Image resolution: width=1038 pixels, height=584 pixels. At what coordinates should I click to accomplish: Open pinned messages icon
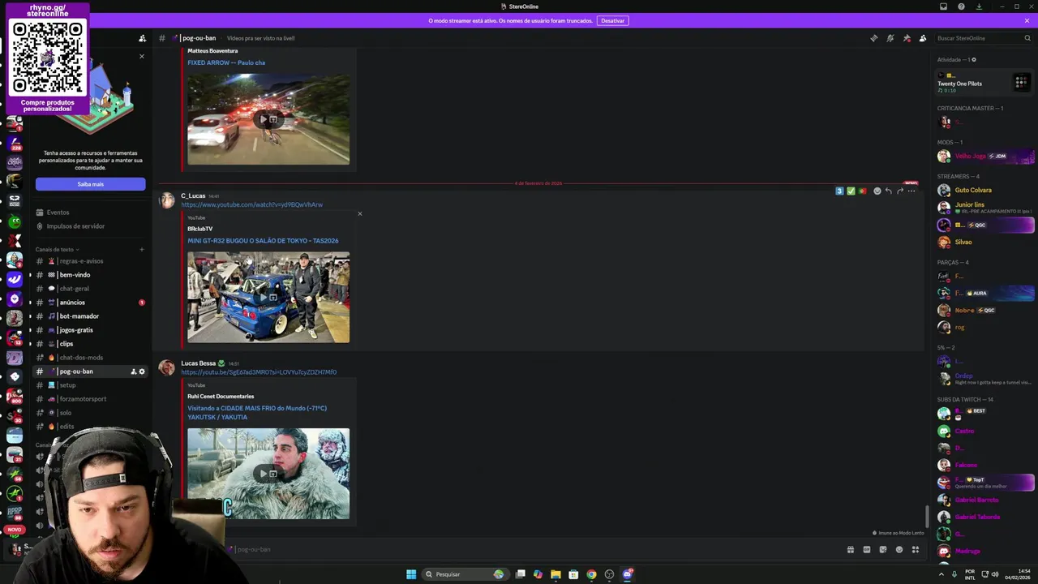[907, 38]
